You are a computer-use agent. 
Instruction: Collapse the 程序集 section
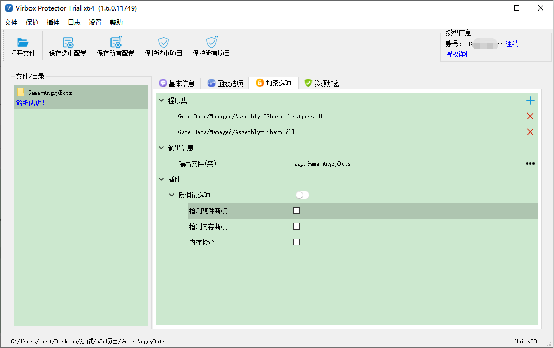click(x=162, y=100)
